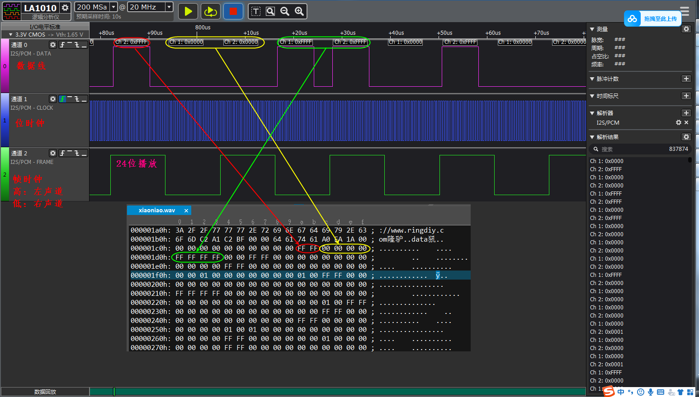Click the Sogou input method S icon
699x397 pixels.
click(x=609, y=392)
